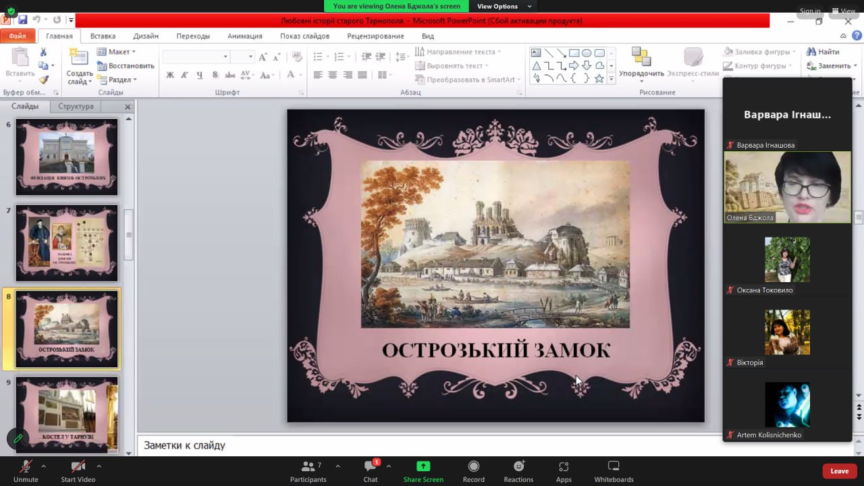864x486 pixels.
Task: Open PowerPoint help question mark
Action: coord(857,36)
